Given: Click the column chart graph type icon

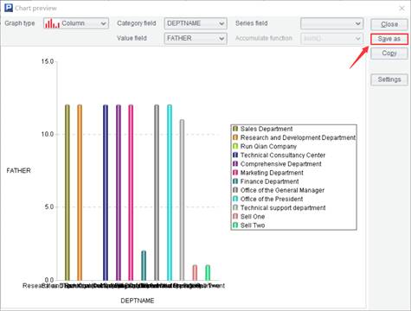Looking at the screenshot, I should [52, 23].
